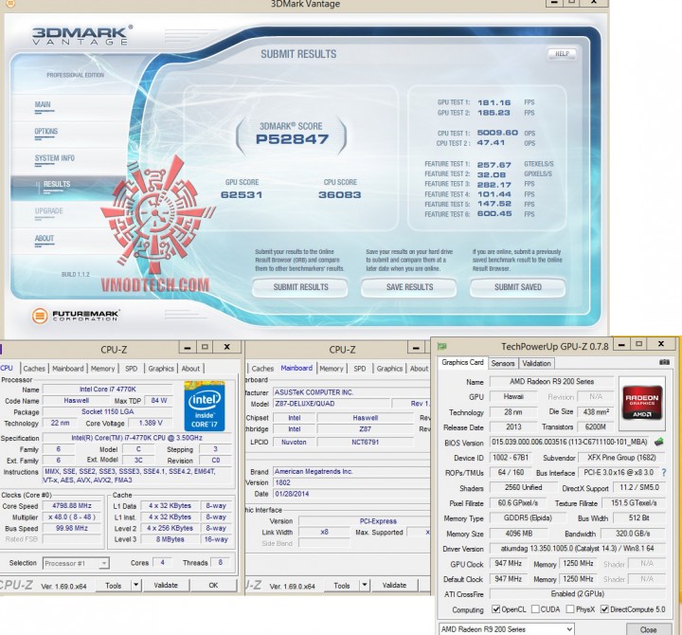The height and width of the screenshot is (635, 682).
Task: Open SYSTEM INFO in 3DMark Vantage
Action: click(55, 158)
